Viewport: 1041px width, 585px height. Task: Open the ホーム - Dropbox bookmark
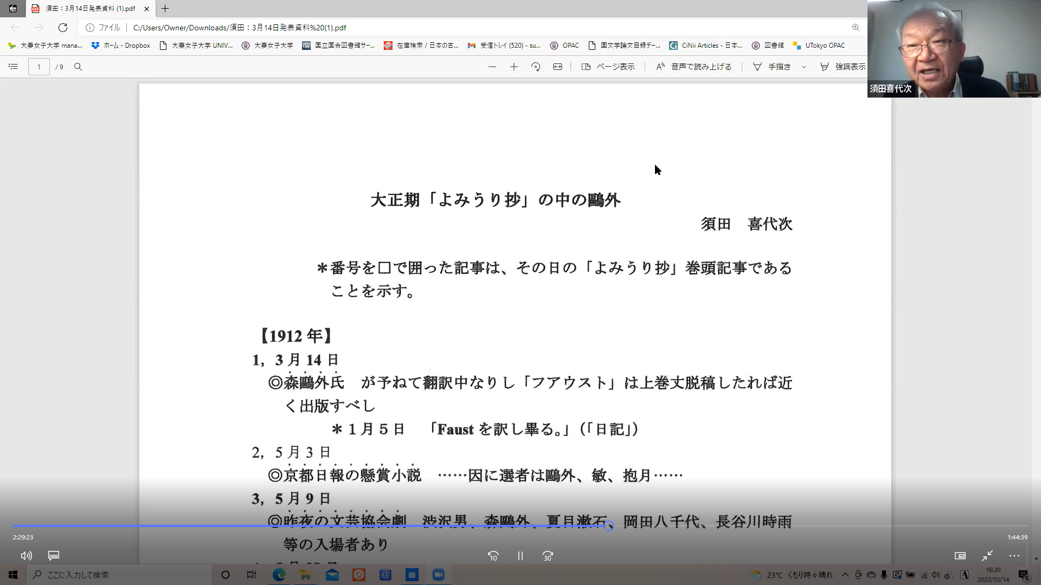click(120, 46)
